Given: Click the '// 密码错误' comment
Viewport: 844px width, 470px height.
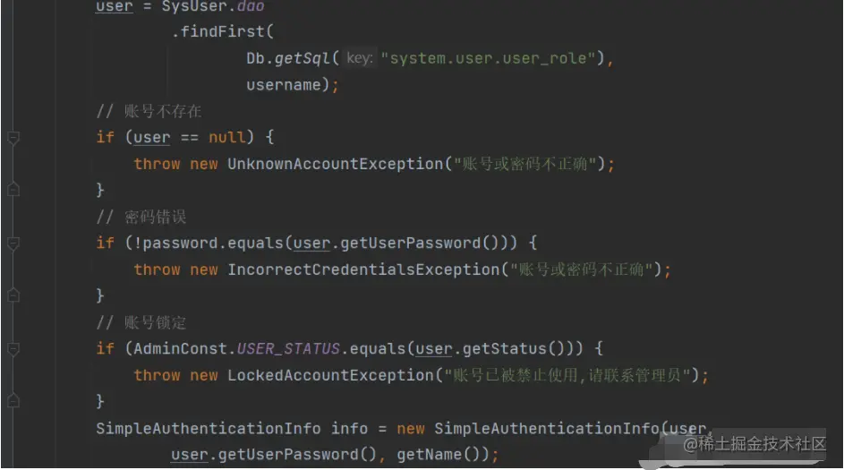Looking at the screenshot, I should click(x=141, y=217).
